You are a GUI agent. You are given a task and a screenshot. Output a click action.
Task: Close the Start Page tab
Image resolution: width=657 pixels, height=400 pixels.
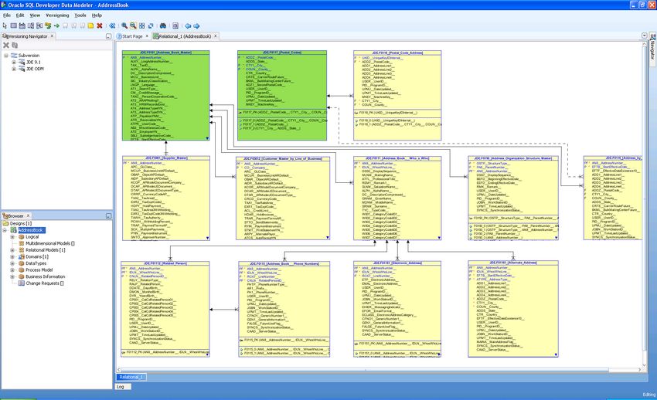click(x=147, y=36)
